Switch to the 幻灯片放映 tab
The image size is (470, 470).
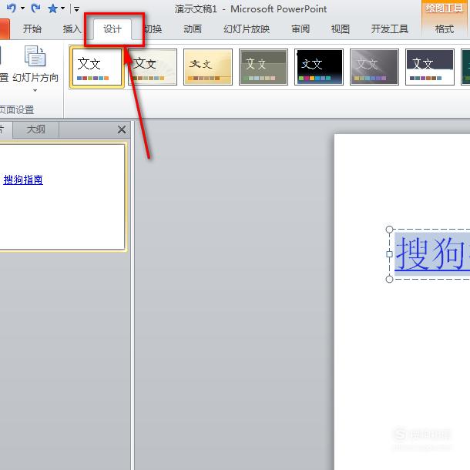[x=247, y=29]
